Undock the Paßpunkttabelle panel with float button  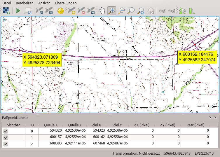point(209,117)
